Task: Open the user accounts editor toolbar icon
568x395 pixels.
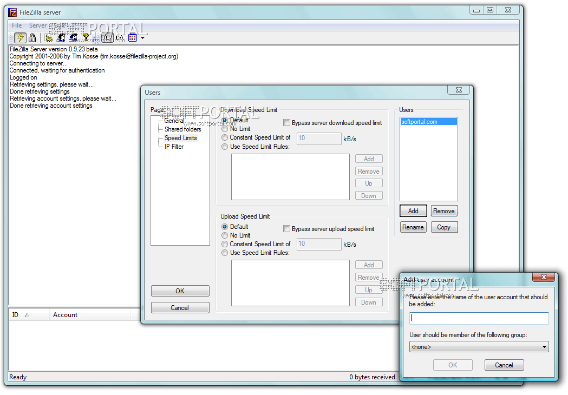Action: [x=61, y=37]
